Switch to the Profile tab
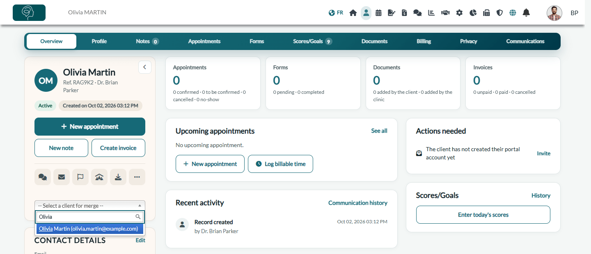Image resolution: width=591 pixels, height=254 pixels. tap(99, 41)
